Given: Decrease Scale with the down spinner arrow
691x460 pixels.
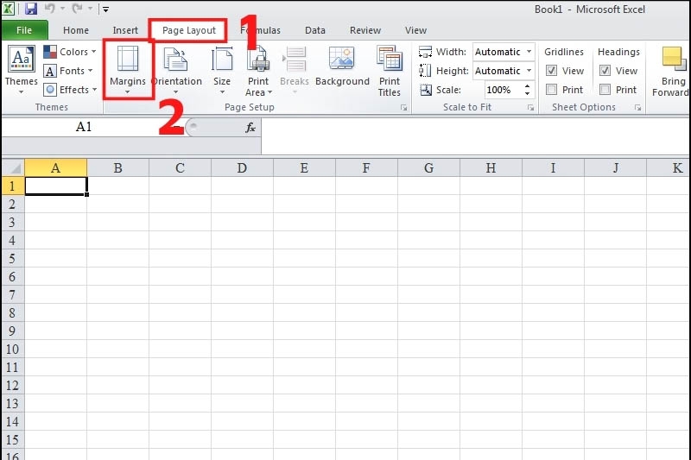Looking at the screenshot, I should pyautogui.click(x=528, y=94).
